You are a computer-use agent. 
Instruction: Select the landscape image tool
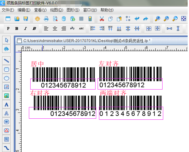pyautogui.click(x=7, y=96)
